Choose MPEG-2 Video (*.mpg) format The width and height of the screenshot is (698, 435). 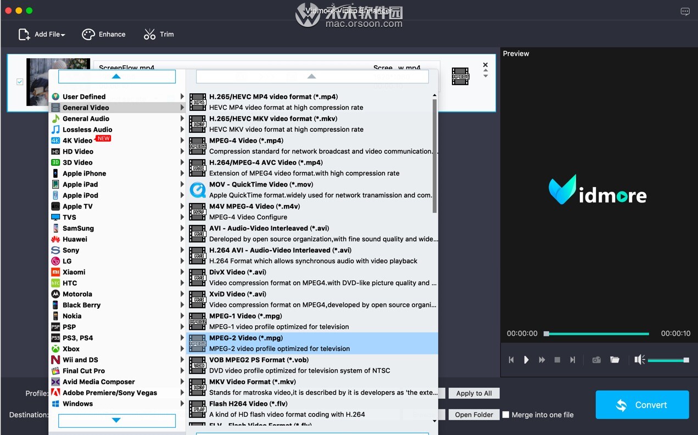pyautogui.click(x=312, y=343)
